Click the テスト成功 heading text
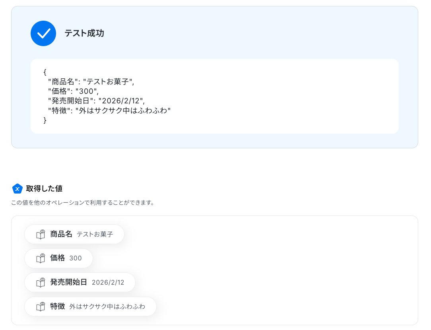 [x=84, y=33]
